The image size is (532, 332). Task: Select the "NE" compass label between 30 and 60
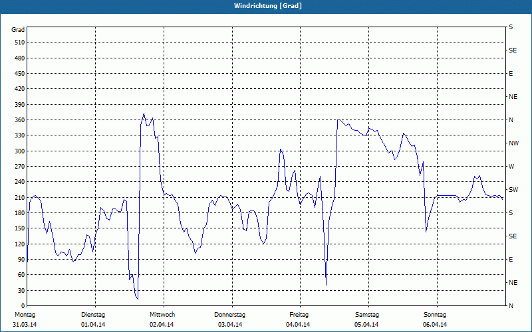click(x=513, y=283)
